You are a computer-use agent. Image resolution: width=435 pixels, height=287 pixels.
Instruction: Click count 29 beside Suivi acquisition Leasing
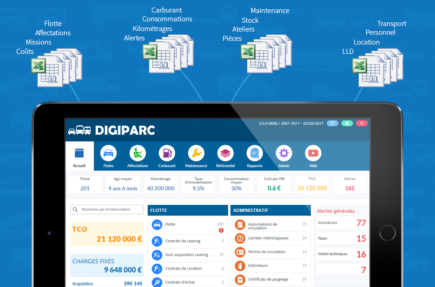coord(221,254)
